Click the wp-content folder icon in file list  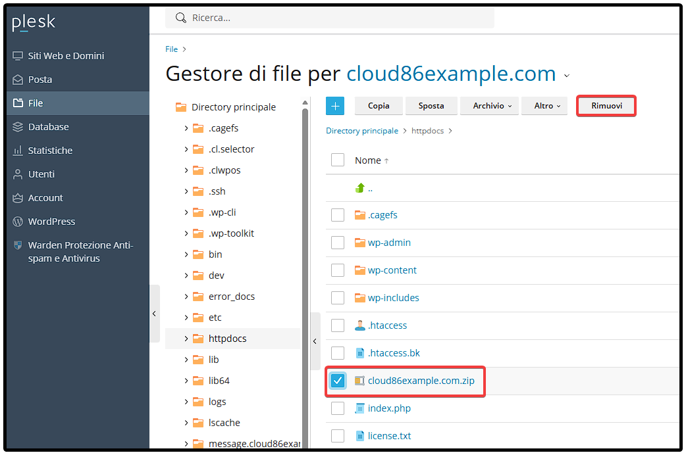coord(360,270)
